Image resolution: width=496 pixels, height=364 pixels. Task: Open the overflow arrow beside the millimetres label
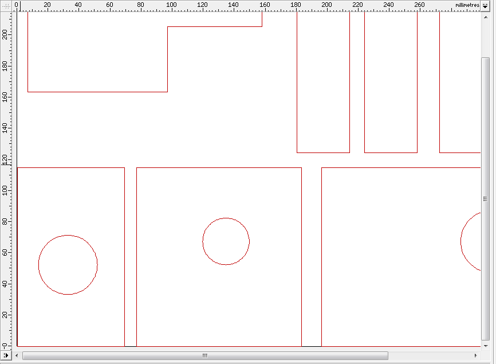pyautogui.click(x=485, y=5)
